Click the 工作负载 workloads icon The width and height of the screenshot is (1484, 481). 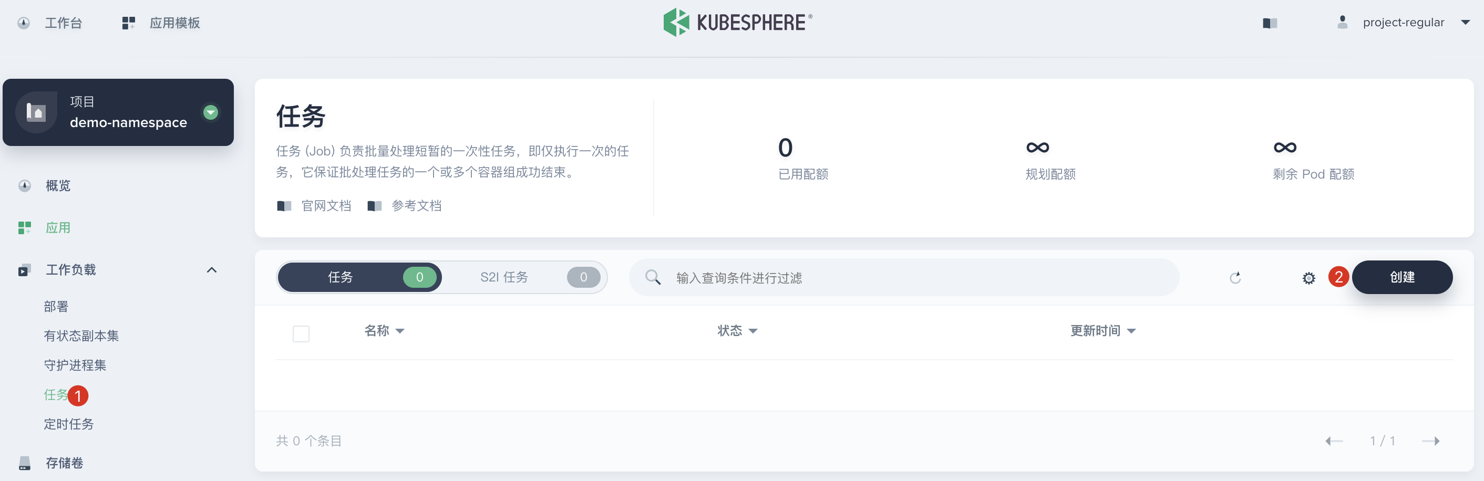click(24, 270)
